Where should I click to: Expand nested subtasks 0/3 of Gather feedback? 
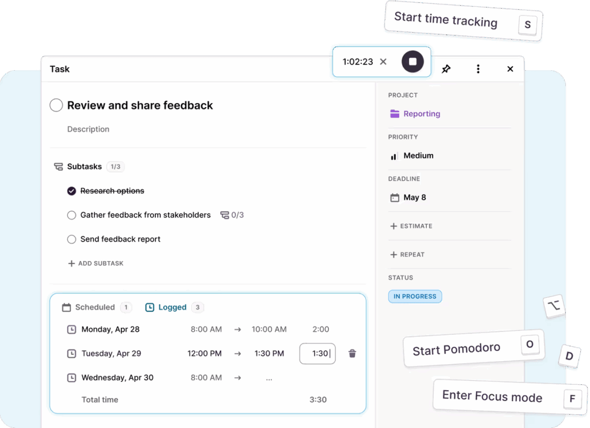[232, 215]
